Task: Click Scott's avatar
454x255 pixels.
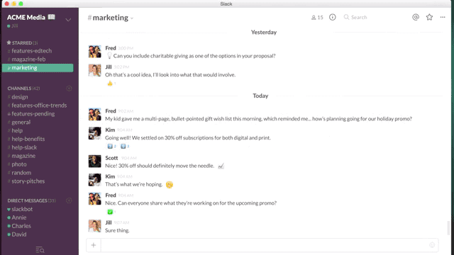Action: (94, 161)
